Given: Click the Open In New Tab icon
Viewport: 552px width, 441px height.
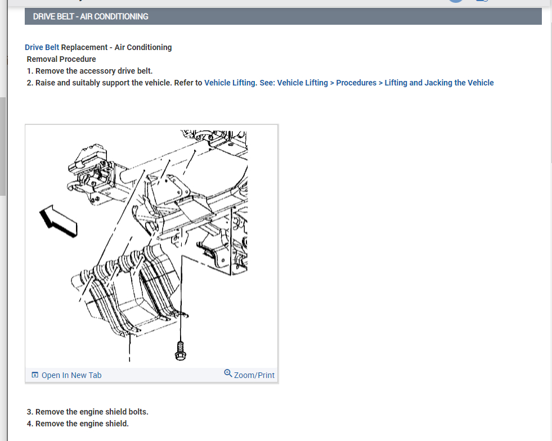Looking at the screenshot, I should click(x=35, y=375).
